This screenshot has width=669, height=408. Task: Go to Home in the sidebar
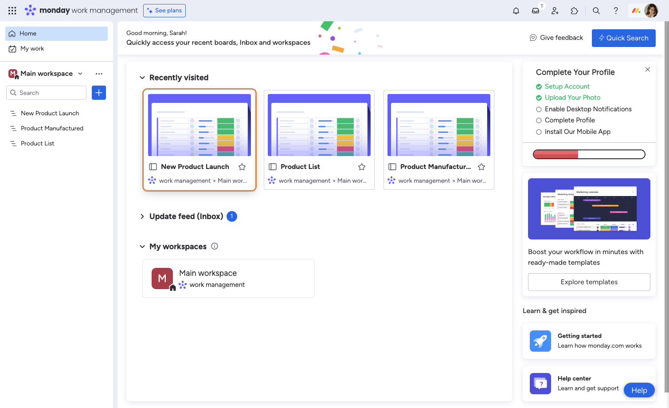pyautogui.click(x=56, y=34)
